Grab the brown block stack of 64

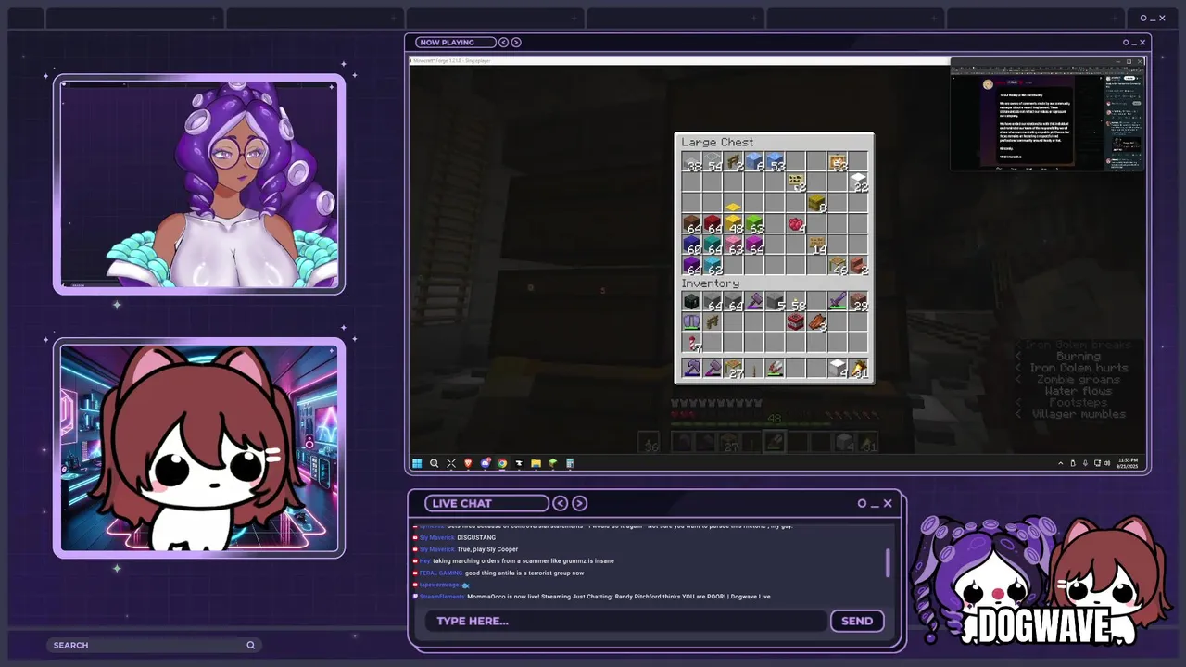tap(692, 223)
